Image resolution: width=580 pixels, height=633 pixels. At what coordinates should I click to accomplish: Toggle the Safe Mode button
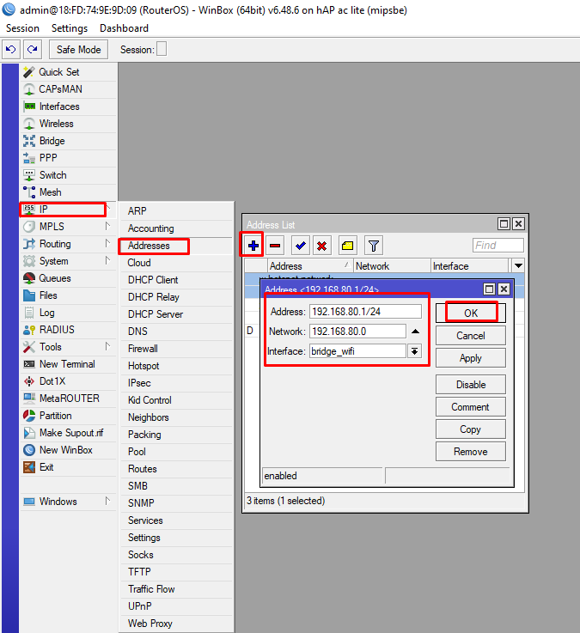[79, 50]
